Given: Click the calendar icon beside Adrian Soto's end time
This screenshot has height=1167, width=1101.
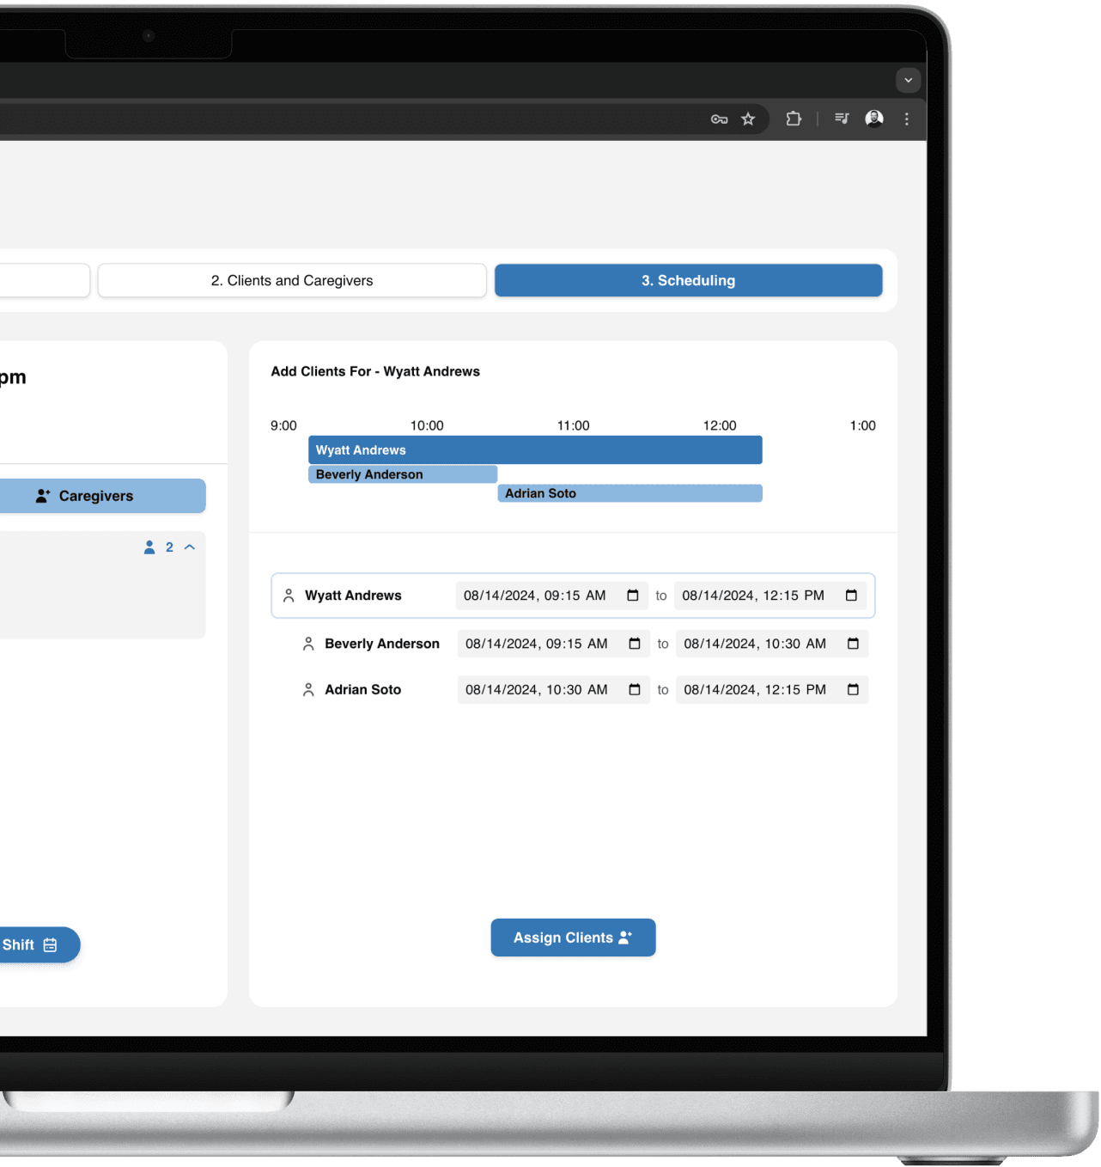Looking at the screenshot, I should [x=854, y=689].
